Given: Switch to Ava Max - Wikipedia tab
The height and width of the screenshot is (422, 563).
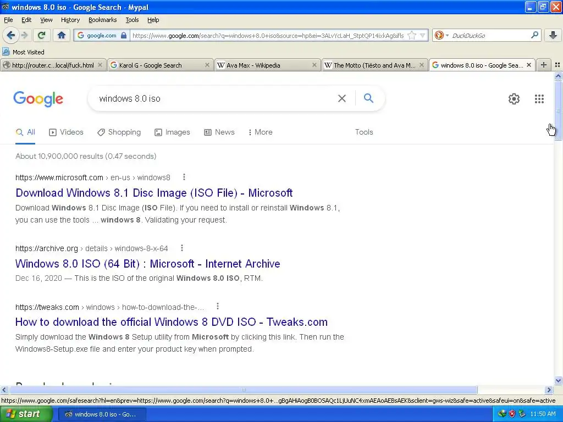Looking at the screenshot, I should [x=267, y=65].
